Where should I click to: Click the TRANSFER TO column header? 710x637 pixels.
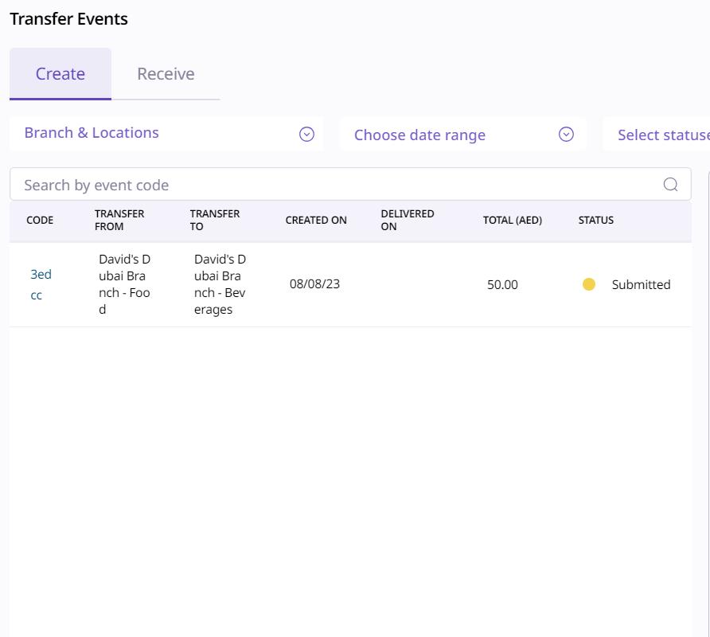coord(215,221)
